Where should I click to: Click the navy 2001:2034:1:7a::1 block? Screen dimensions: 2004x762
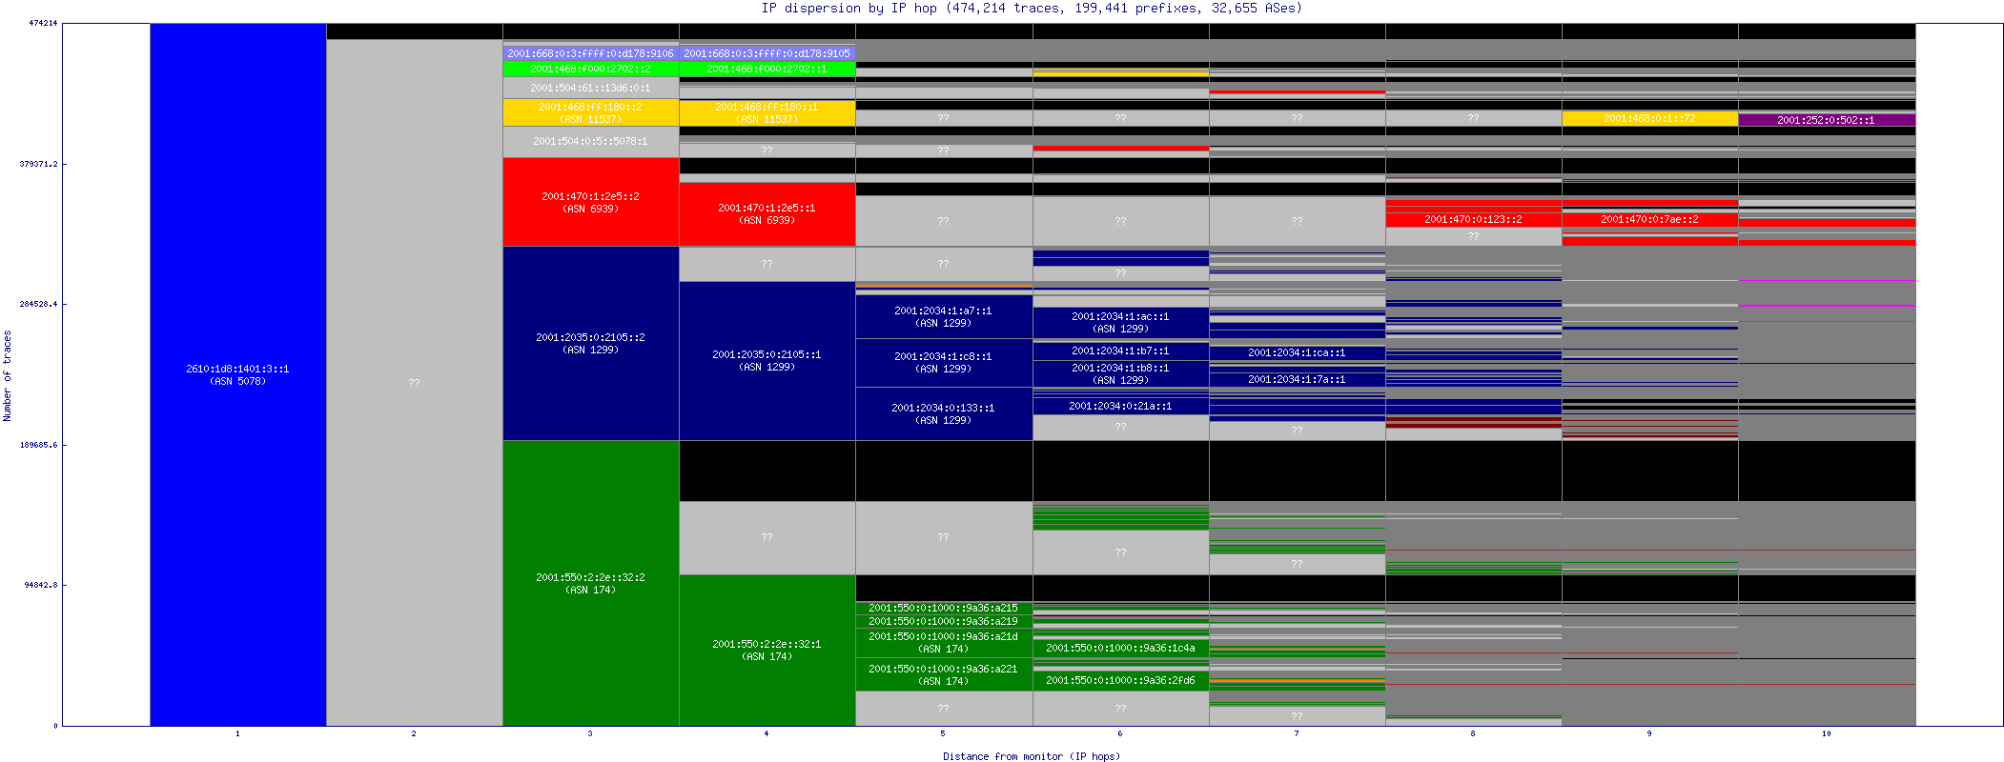tap(1297, 379)
